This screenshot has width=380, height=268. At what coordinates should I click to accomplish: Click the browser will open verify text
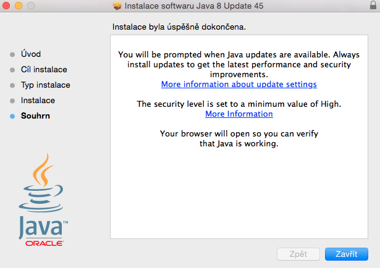coord(239,138)
